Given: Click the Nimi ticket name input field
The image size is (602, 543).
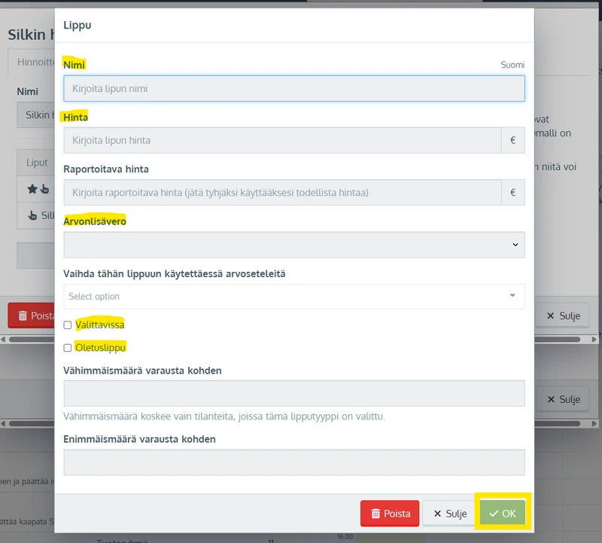Looking at the screenshot, I should pos(294,88).
